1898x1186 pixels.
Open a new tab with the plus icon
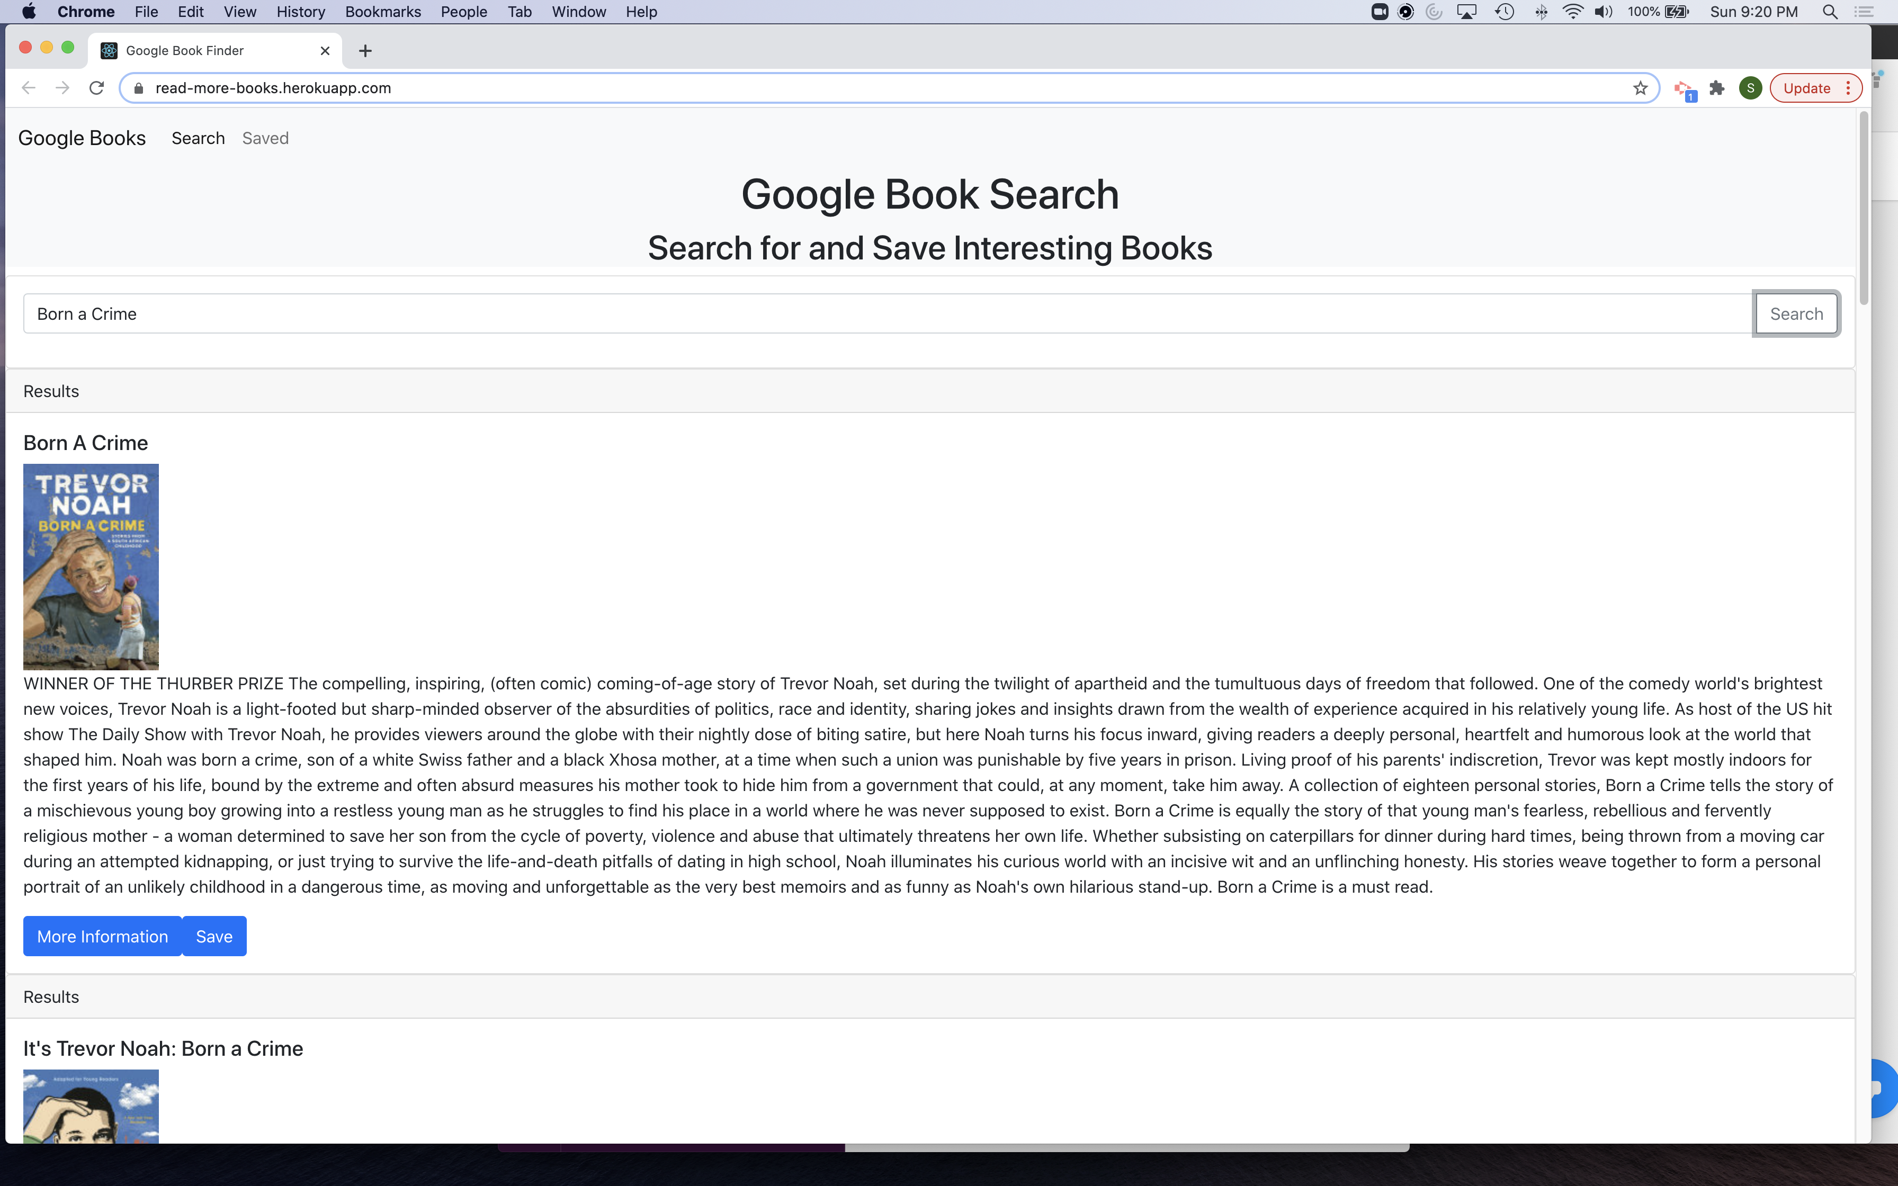pyautogui.click(x=365, y=50)
